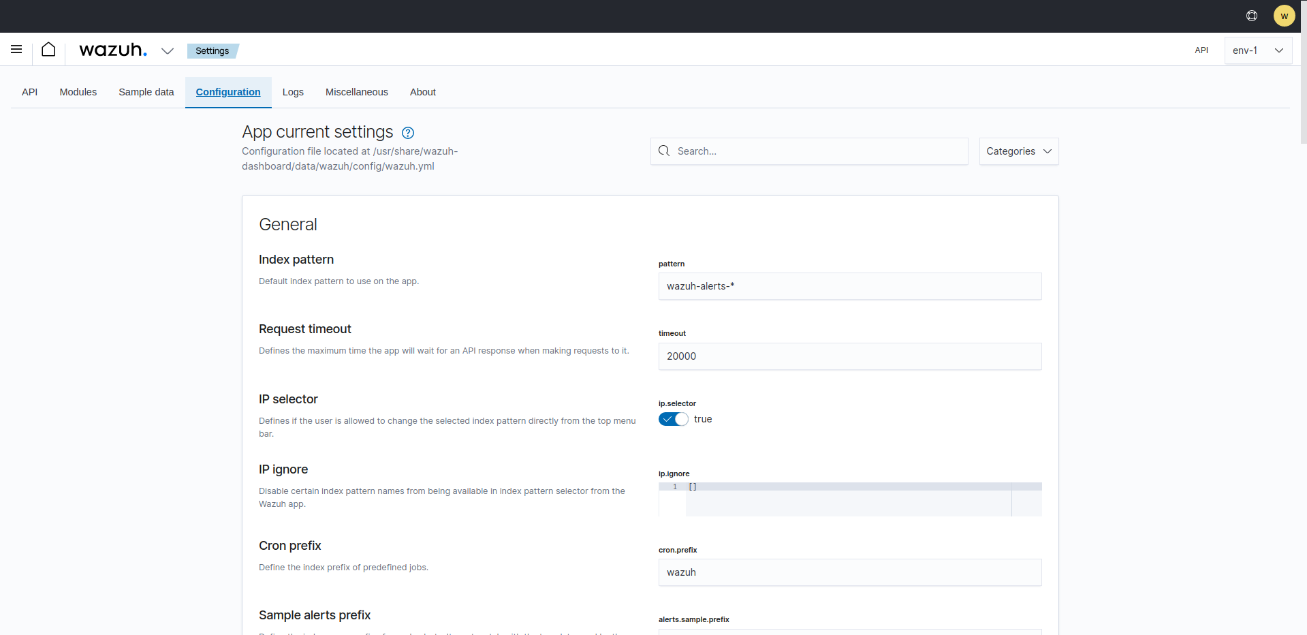Expand the wazuh app menu chevron
The image size is (1307, 635).
point(168,50)
